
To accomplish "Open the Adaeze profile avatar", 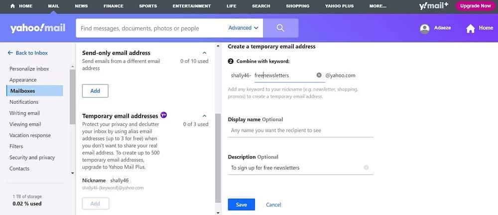I will pyautogui.click(x=425, y=28).
